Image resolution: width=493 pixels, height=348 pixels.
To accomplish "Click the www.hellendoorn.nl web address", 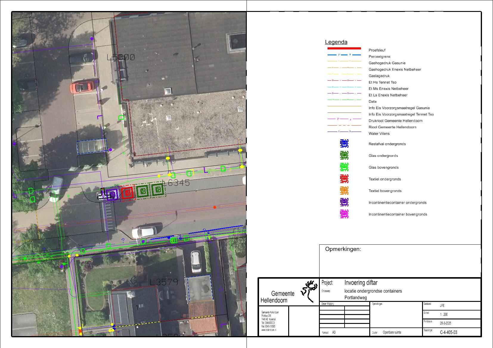I will [269, 330].
